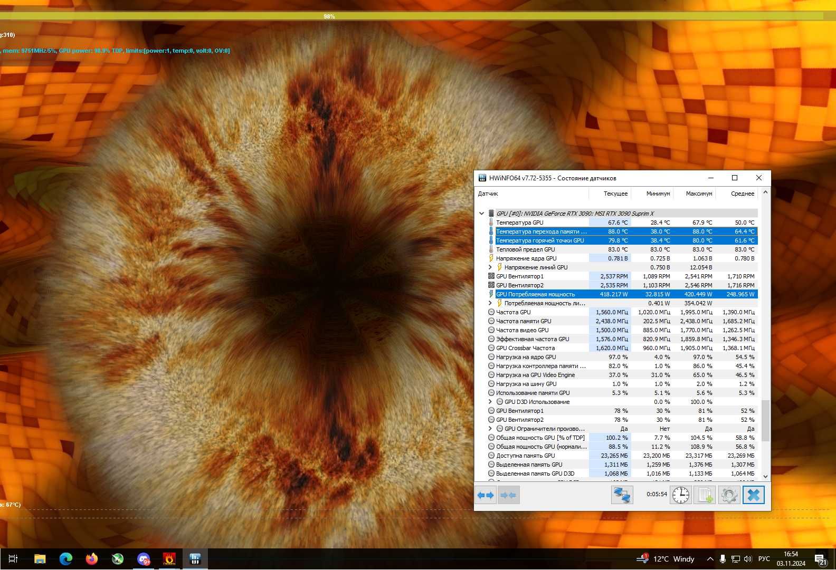The width and height of the screenshot is (836, 570).
Task: Start logging with the document plus icon
Action: click(705, 495)
